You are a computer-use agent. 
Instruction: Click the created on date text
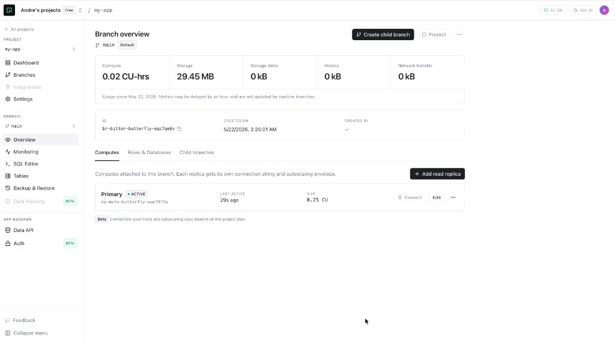click(x=250, y=130)
